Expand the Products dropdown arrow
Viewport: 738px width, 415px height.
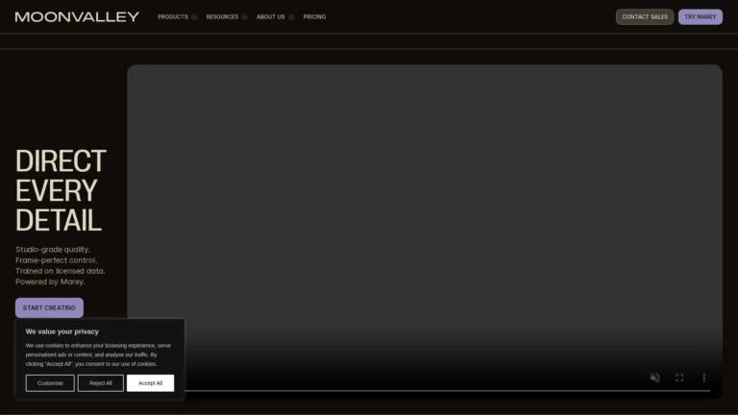click(194, 17)
